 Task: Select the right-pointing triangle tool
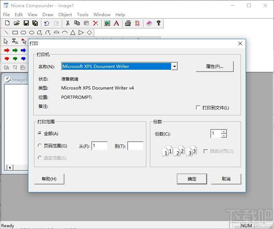pyautogui.click(x=81, y=32)
